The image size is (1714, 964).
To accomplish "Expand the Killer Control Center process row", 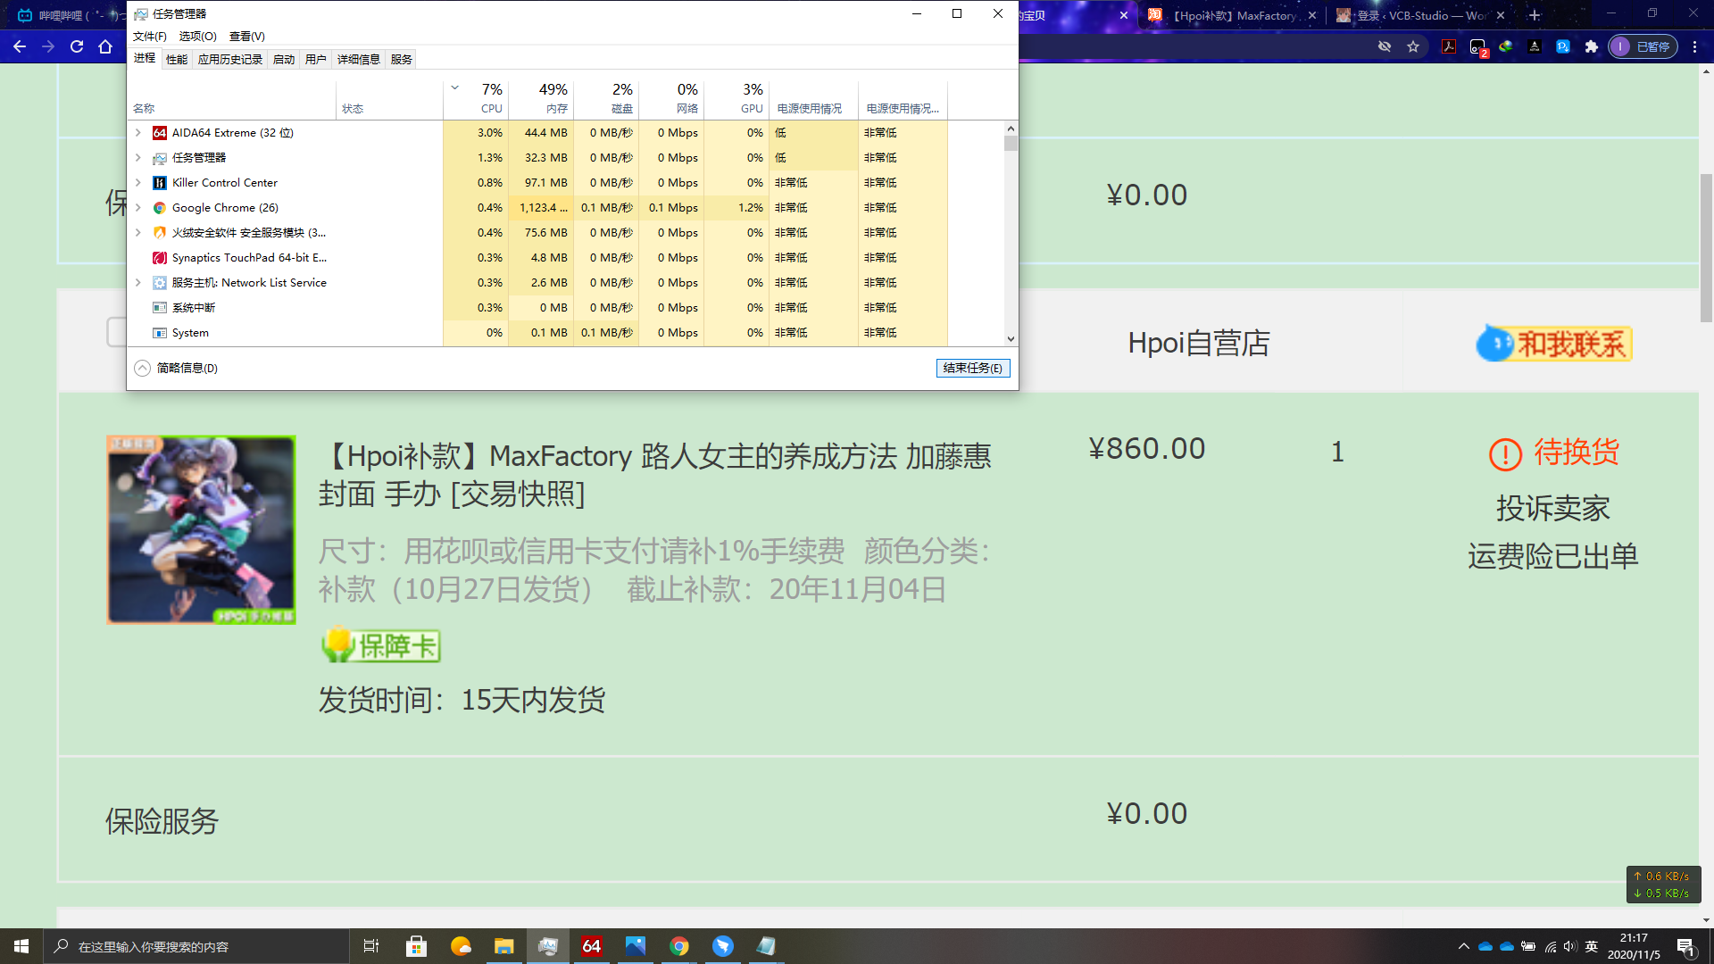I will (x=138, y=183).
